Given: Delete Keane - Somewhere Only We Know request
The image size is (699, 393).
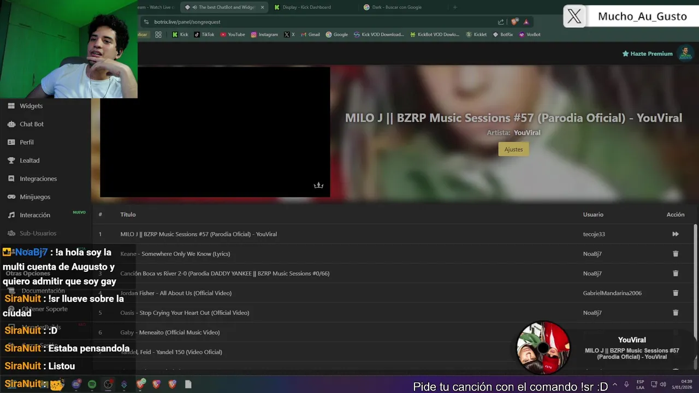Looking at the screenshot, I should 676,254.
